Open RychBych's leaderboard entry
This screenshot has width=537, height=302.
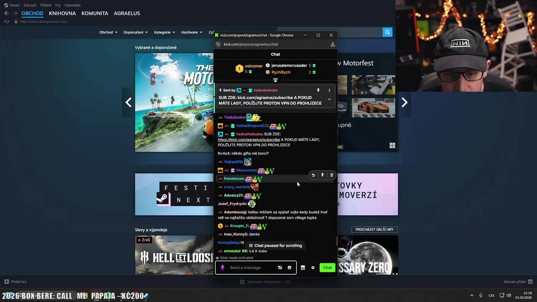coord(290,72)
